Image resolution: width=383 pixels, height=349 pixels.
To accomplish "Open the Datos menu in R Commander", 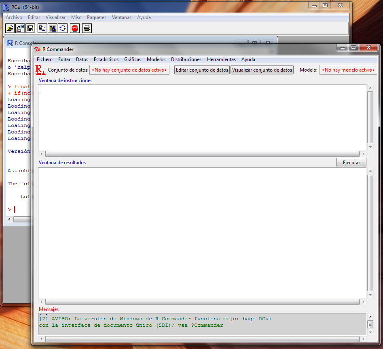I will 82,59.
